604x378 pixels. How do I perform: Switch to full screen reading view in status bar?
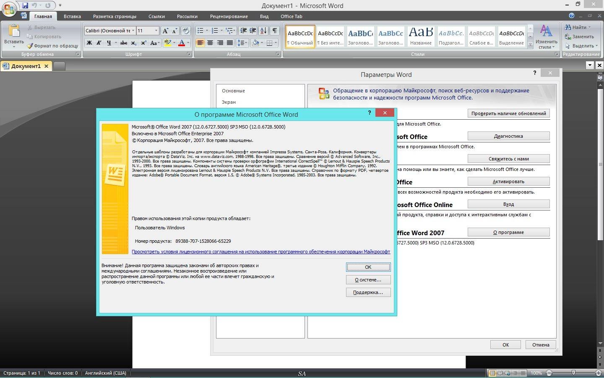point(500,373)
